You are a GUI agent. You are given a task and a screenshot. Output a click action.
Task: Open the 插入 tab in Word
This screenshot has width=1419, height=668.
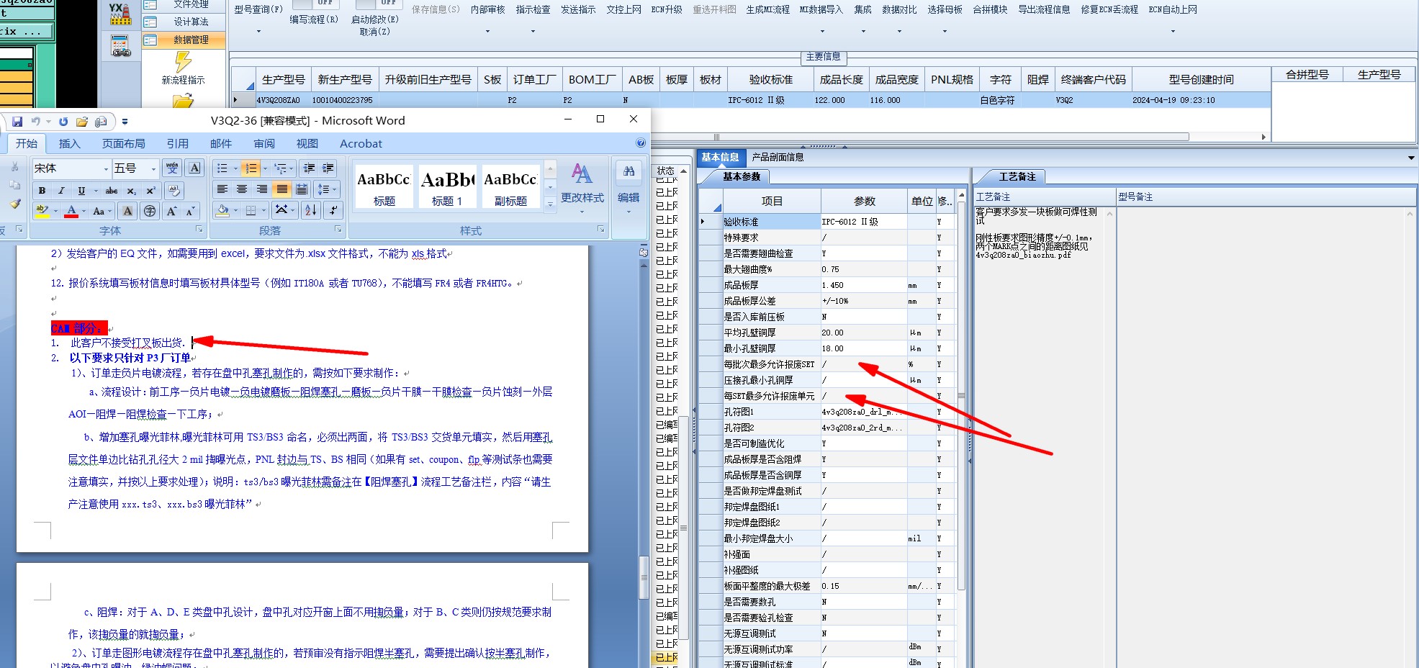coord(70,143)
